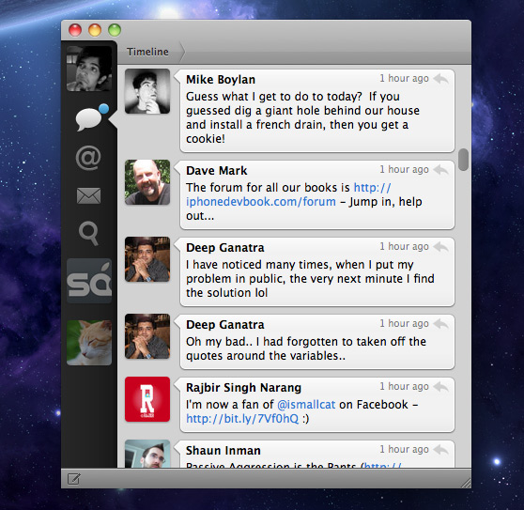524x510 pixels.
Task: Open the iphonedevbook.com/forum link
Action: 261,202
